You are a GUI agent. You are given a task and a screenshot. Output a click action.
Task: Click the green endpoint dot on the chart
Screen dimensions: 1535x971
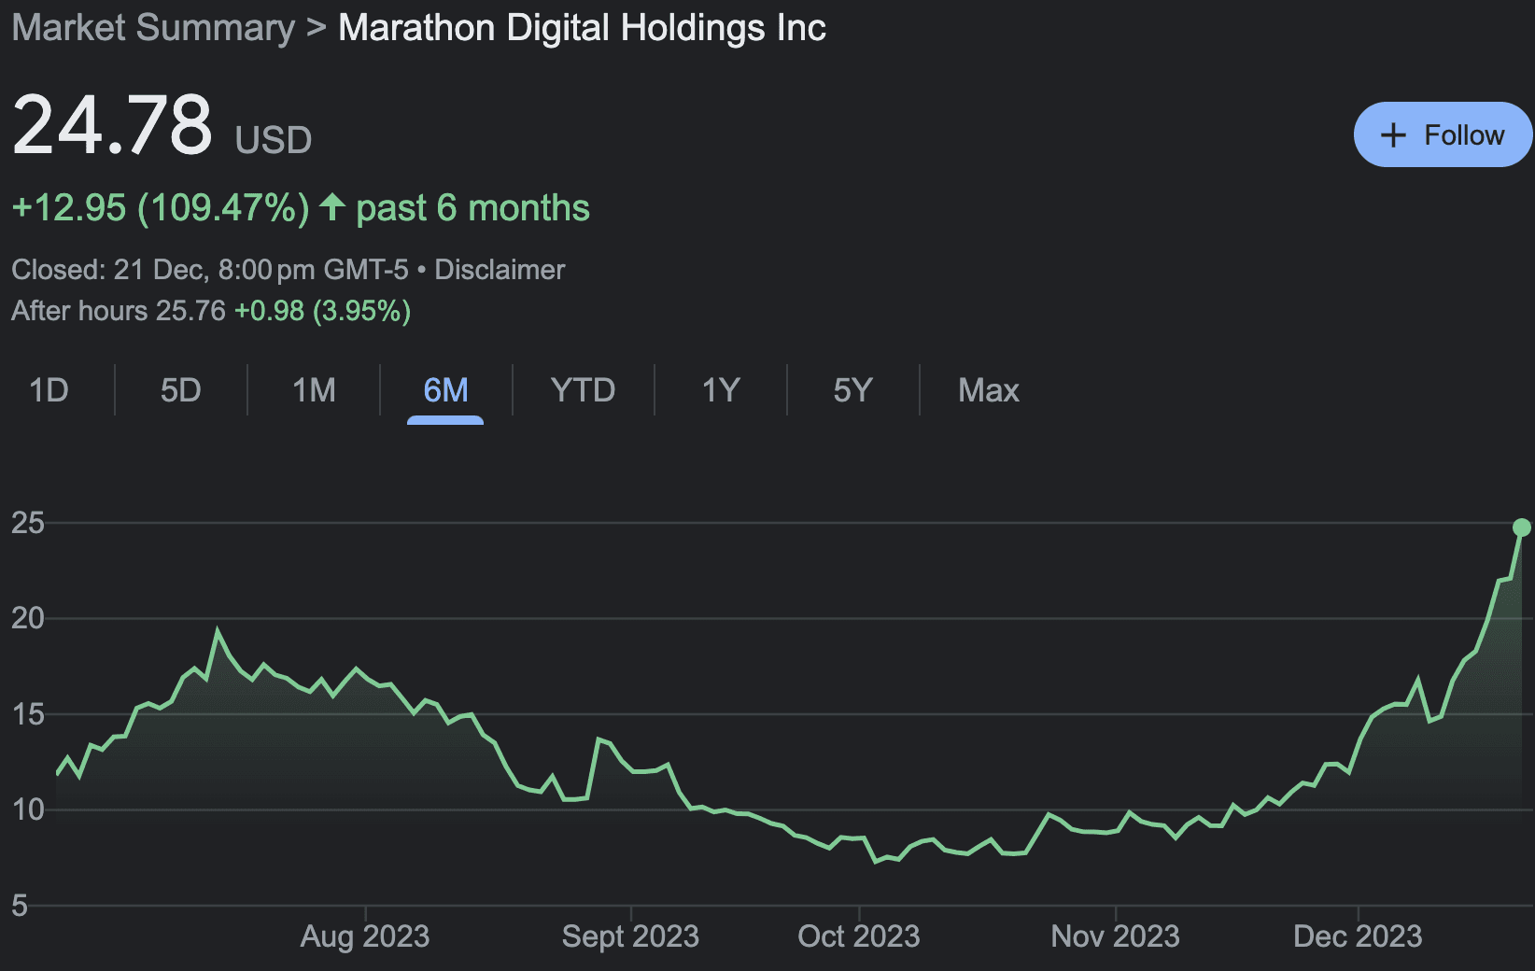(x=1522, y=528)
